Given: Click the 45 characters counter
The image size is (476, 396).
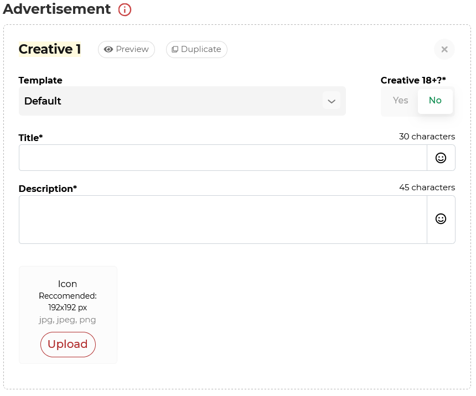Looking at the screenshot, I should coord(427,187).
